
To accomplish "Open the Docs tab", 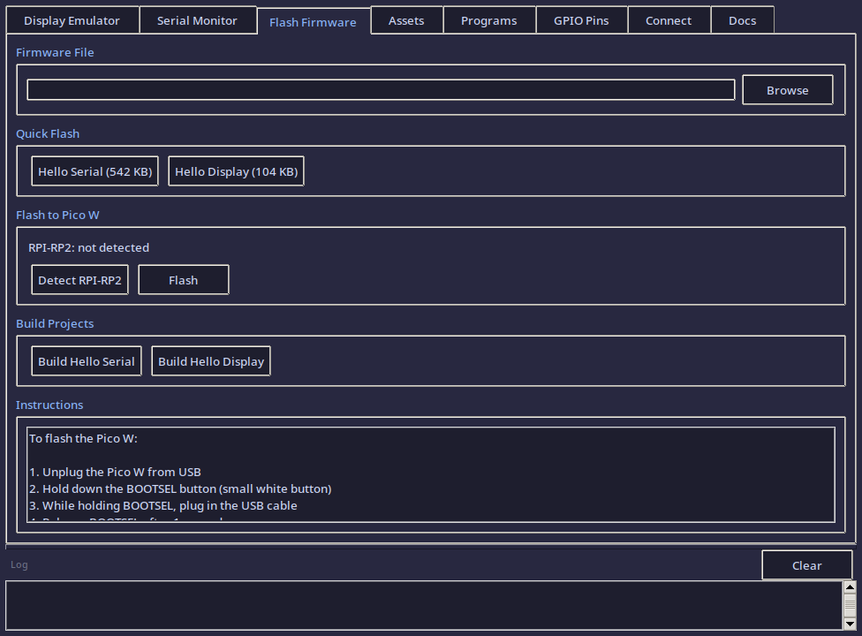I will point(742,19).
